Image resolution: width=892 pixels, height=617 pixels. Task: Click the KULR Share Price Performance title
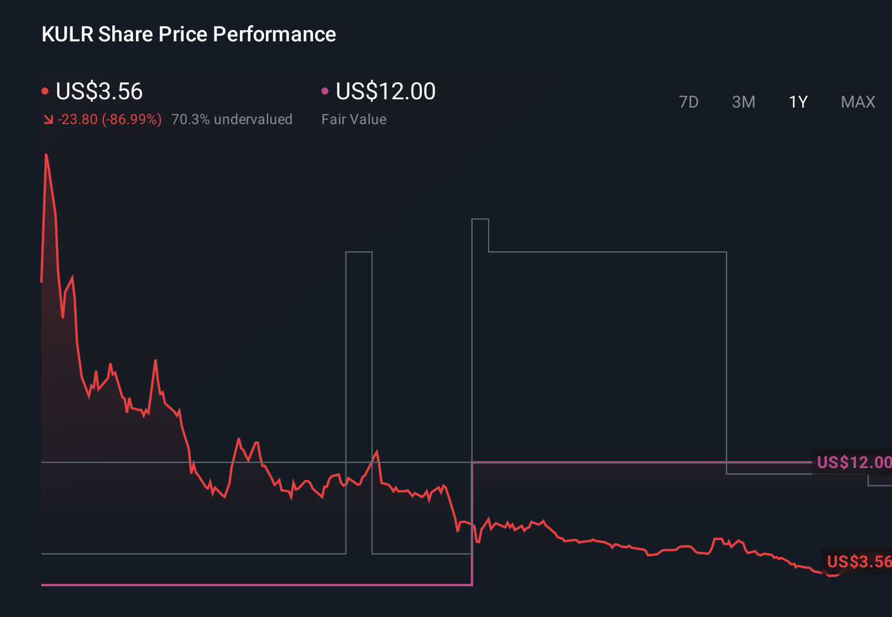pos(188,34)
